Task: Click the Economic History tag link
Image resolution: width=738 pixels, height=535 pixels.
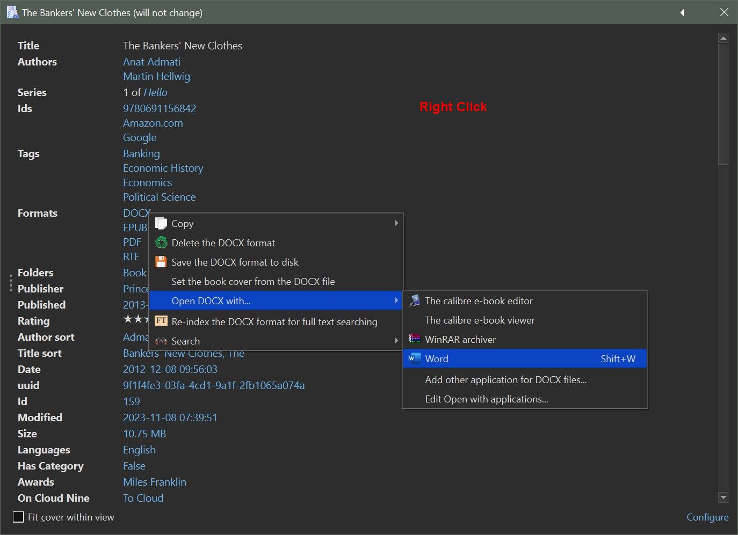Action: [x=163, y=168]
